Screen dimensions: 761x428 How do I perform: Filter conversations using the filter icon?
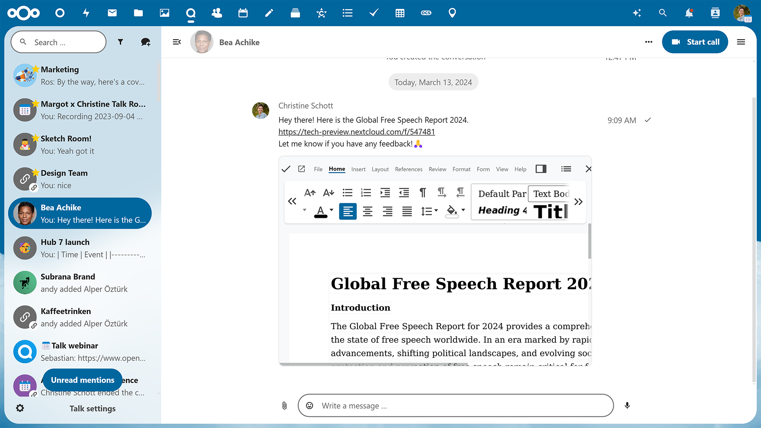(120, 42)
